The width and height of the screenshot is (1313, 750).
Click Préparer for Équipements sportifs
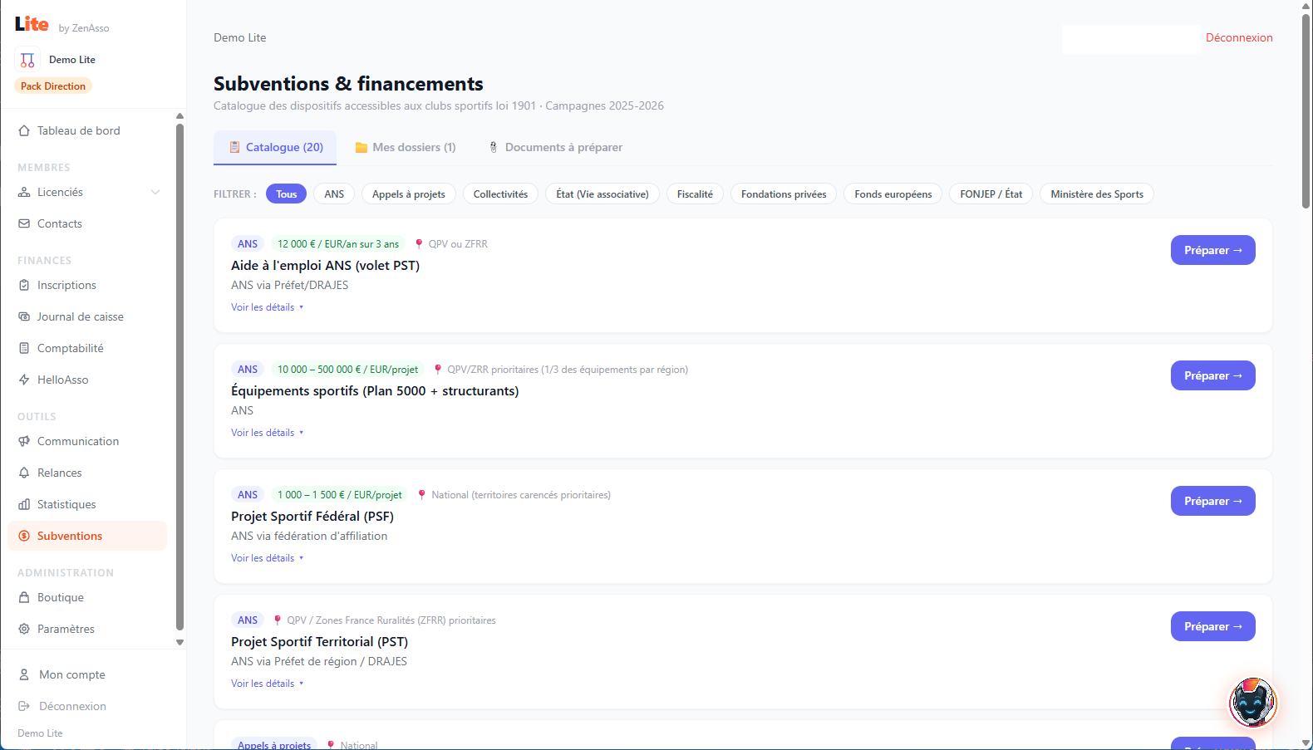click(1212, 375)
